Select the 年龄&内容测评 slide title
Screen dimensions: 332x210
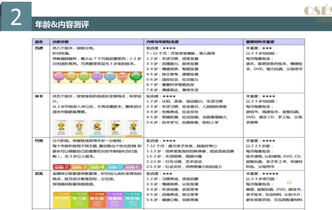[x=62, y=24]
